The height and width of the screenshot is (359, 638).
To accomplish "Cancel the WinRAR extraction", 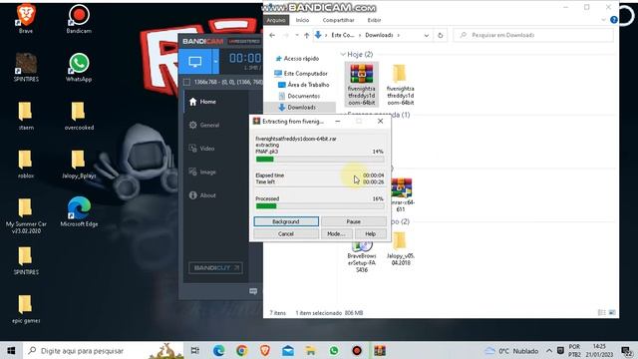I will point(286,233).
